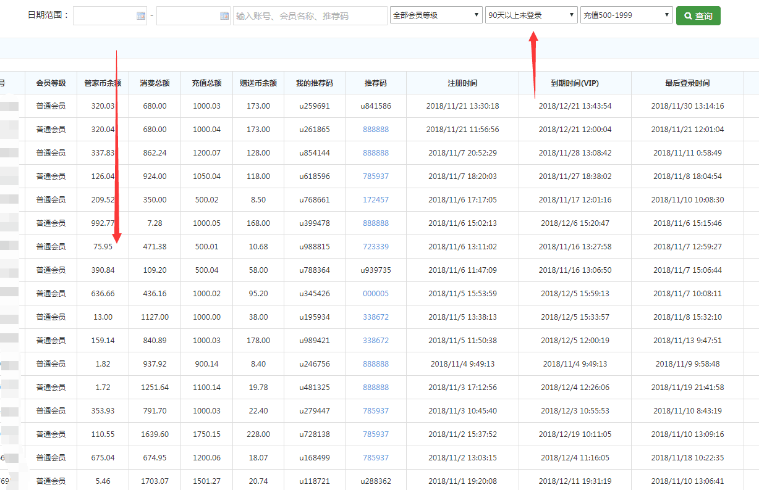Select my-referral code u259691
Viewport: 759px width, 490px height.
click(315, 106)
